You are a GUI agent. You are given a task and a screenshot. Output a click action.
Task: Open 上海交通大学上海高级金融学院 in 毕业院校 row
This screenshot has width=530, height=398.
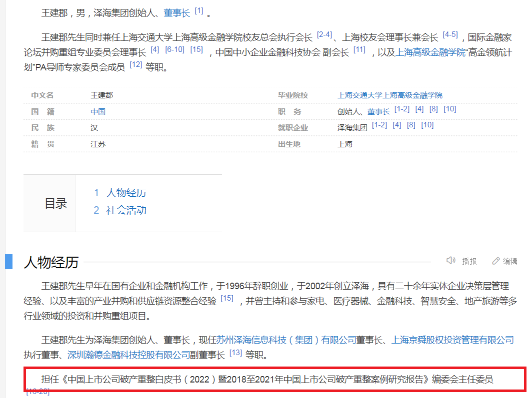click(389, 95)
